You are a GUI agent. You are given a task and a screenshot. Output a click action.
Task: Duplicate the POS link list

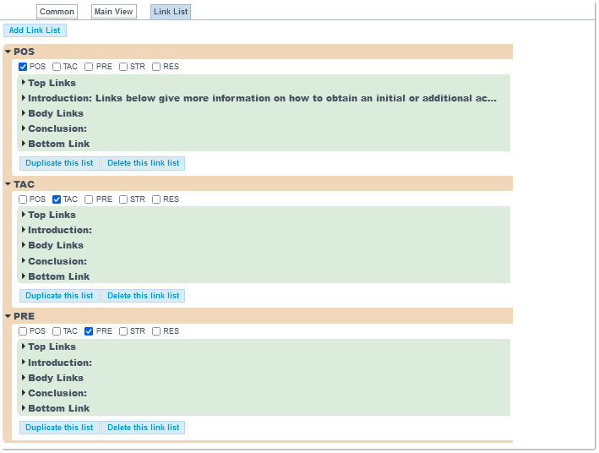tap(59, 163)
